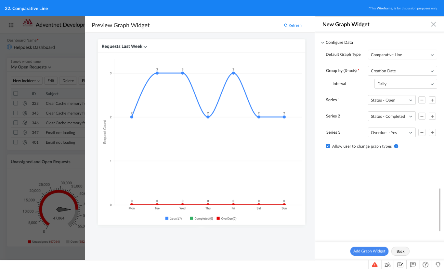Image resolution: width=444 pixels, height=269 pixels.
Task: Click the Tue data point on Open line
Action: coord(157,73)
